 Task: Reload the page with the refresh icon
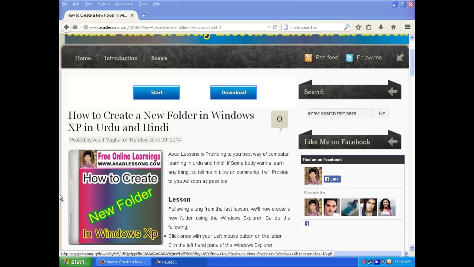tap(275, 27)
